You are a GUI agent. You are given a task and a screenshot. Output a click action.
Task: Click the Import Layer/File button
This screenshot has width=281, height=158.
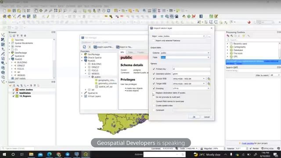(104, 47)
